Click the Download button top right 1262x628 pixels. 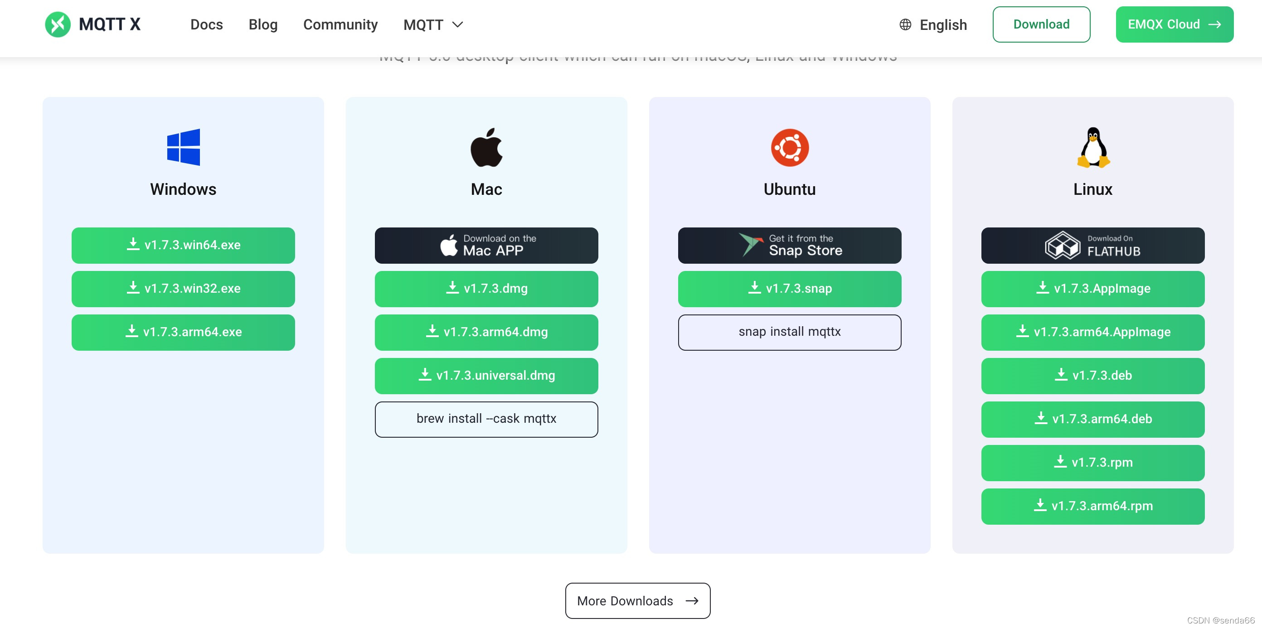click(x=1042, y=25)
